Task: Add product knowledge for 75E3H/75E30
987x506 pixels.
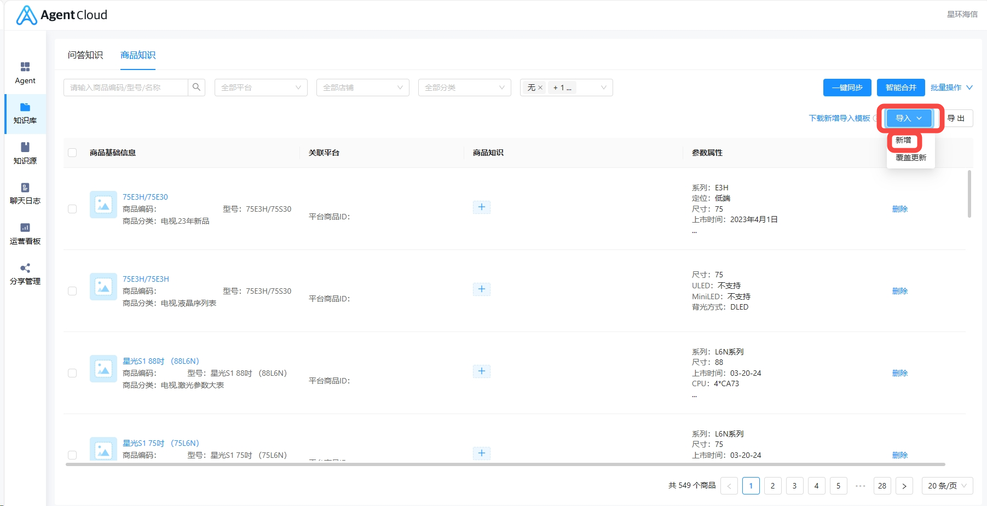Action: 482,207
